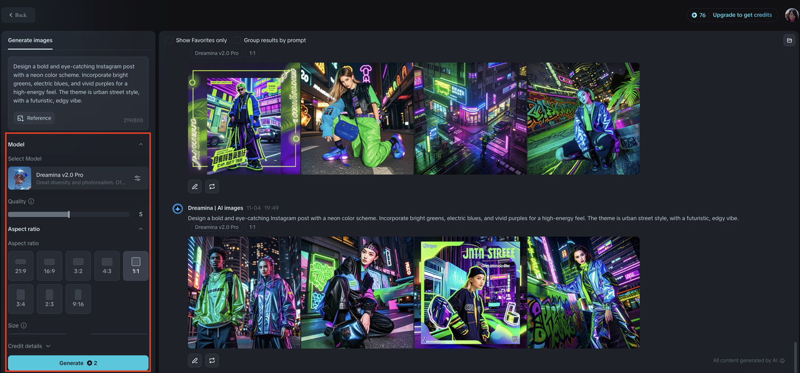Add a Reference image

(34, 118)
